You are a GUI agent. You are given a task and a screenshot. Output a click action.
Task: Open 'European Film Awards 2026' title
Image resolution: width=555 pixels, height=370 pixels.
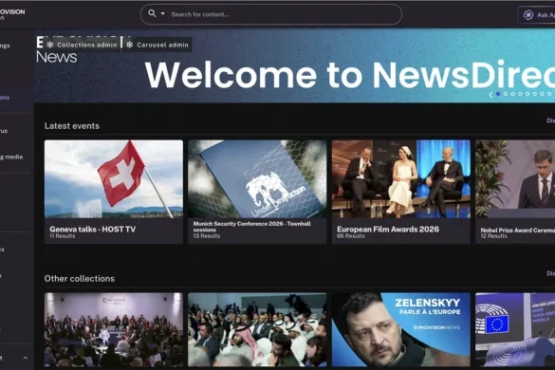point(388,229)
